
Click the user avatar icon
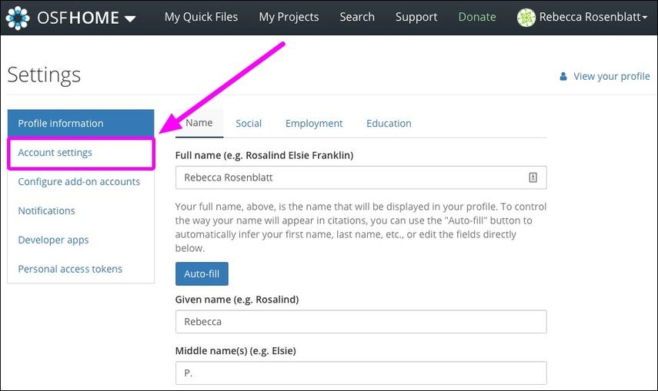click(526, 18)
